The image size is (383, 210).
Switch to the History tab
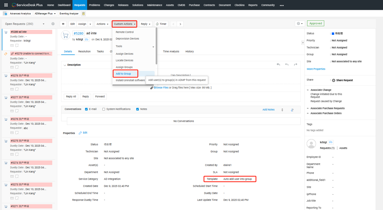click(189, 51)
